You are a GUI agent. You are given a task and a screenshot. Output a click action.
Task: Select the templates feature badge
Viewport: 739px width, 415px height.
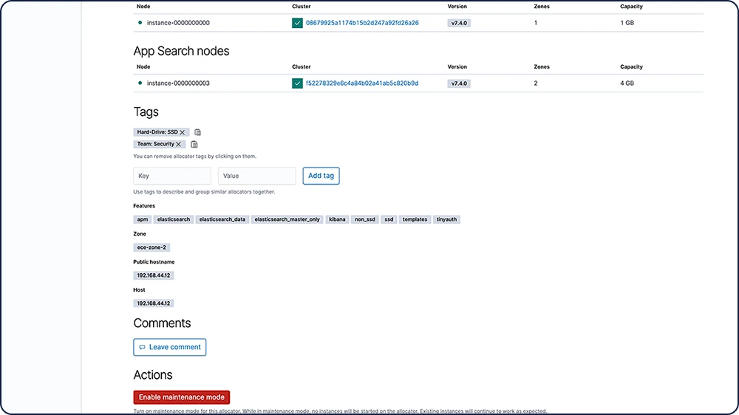[x=415, y=219]
